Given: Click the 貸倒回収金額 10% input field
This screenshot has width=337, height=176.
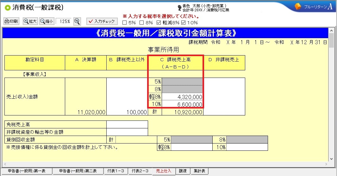Looking at the screenshot, I should (x=247, y=147).
